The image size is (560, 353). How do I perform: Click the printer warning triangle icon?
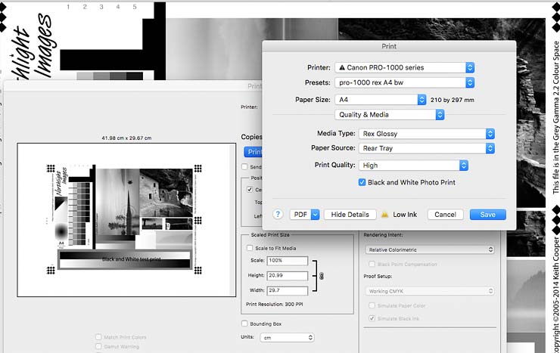pyautogui.click(x=342, y=67)
